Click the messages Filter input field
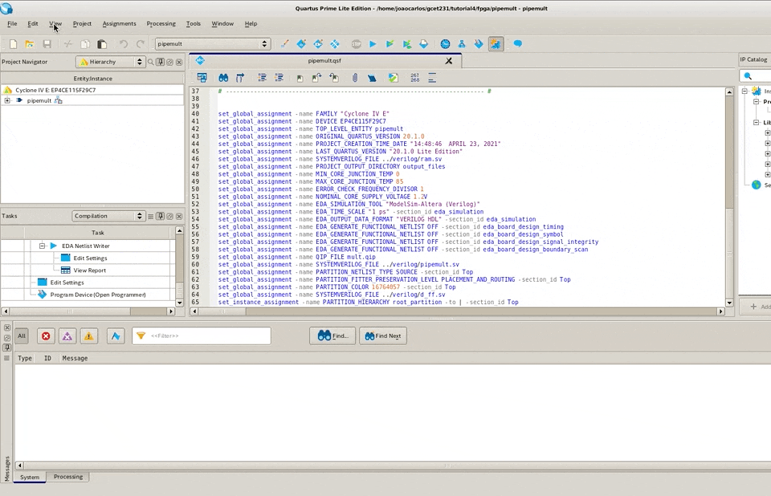Image resolution: width=771 pixels, height=496 pixels. pos(202,335)
